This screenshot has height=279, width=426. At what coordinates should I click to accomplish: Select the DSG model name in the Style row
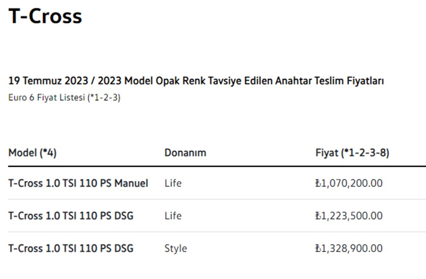(71, 248)
